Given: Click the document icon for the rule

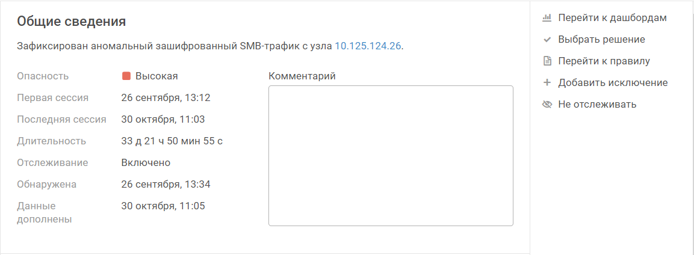Looking at the screenshot, I should pyautogui.click(x=547, y=61).
